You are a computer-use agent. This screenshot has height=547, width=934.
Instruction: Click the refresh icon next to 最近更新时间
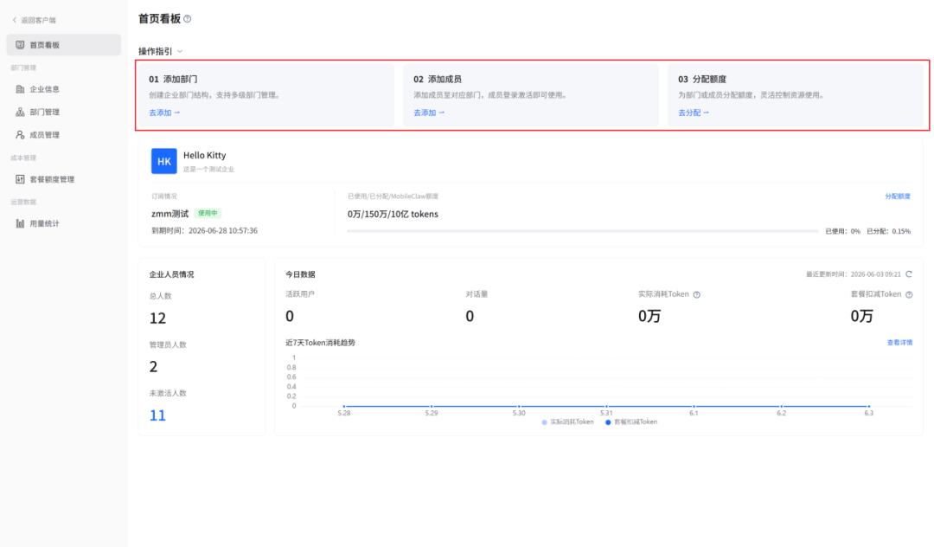point(909,274)
